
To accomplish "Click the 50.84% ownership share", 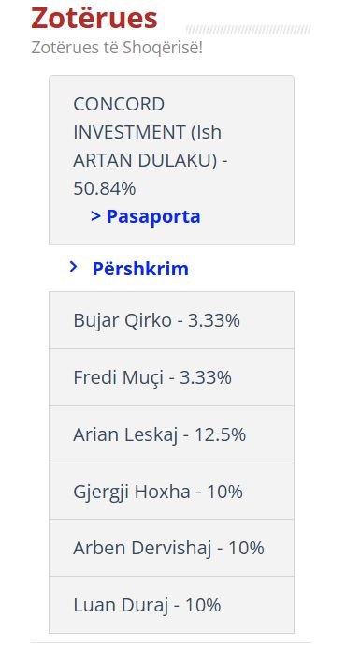I will tap(105, 189).
